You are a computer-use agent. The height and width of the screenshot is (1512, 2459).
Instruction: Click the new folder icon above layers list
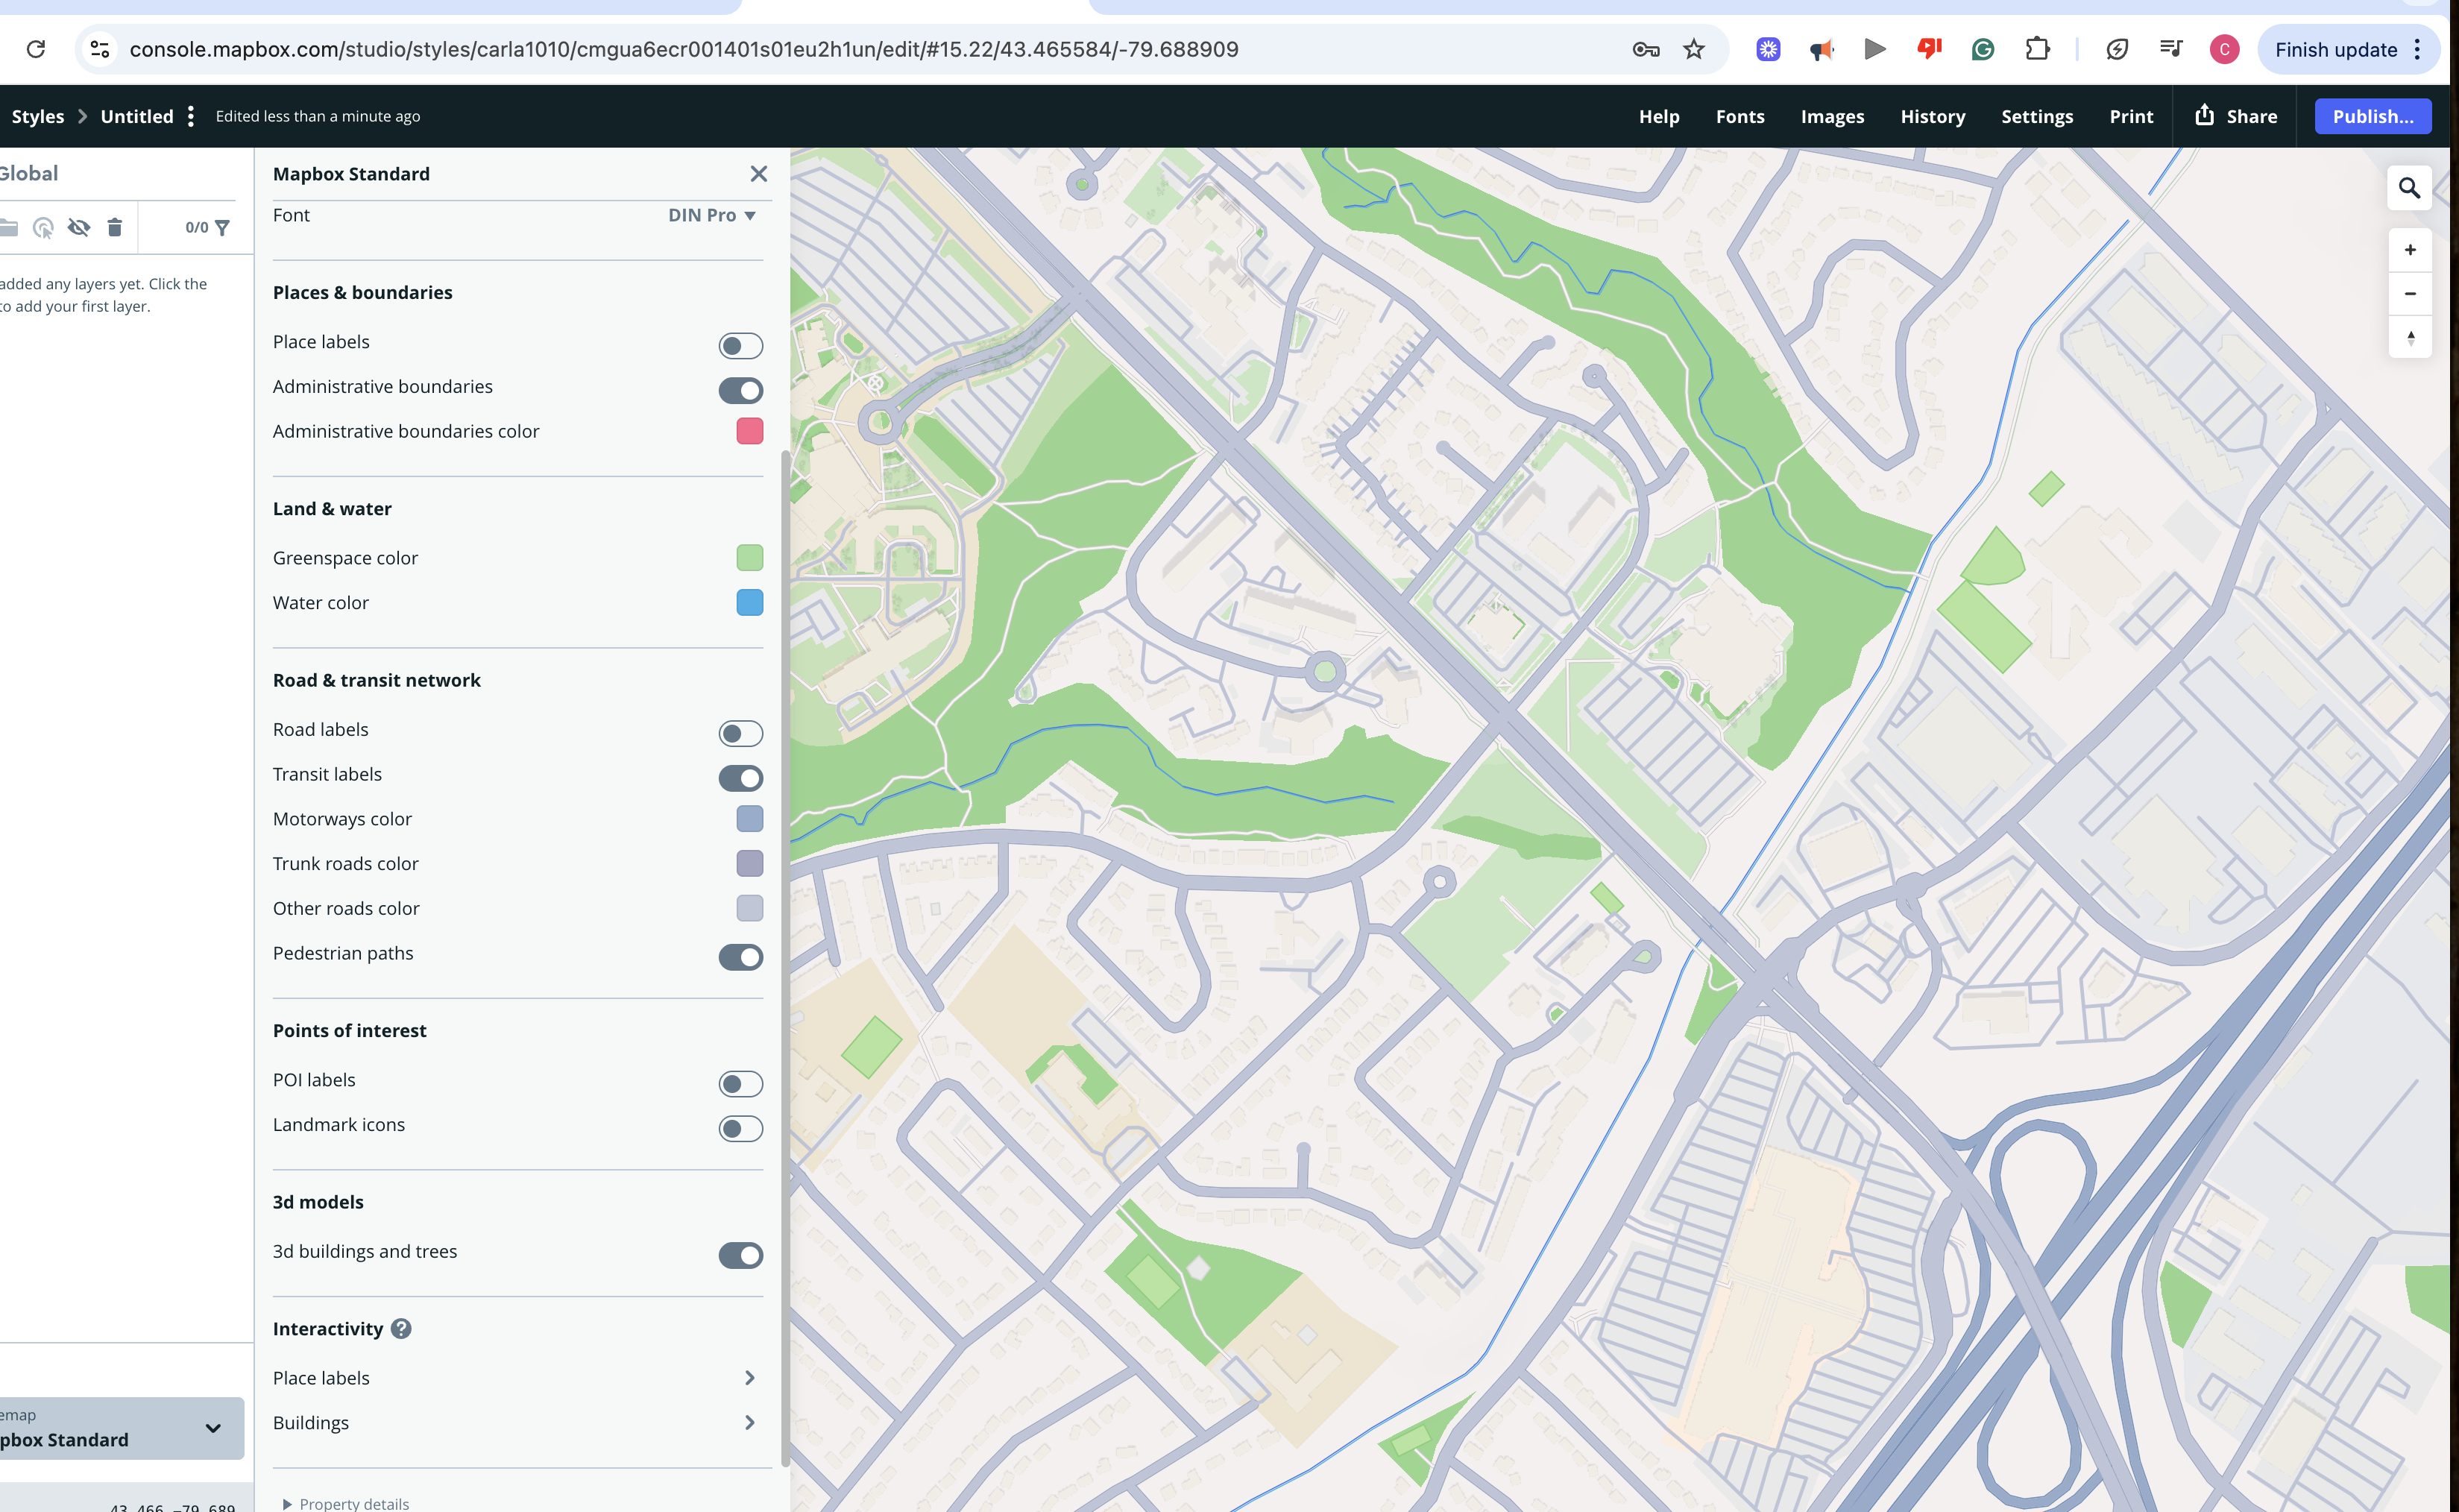click(x=10, y=227)
